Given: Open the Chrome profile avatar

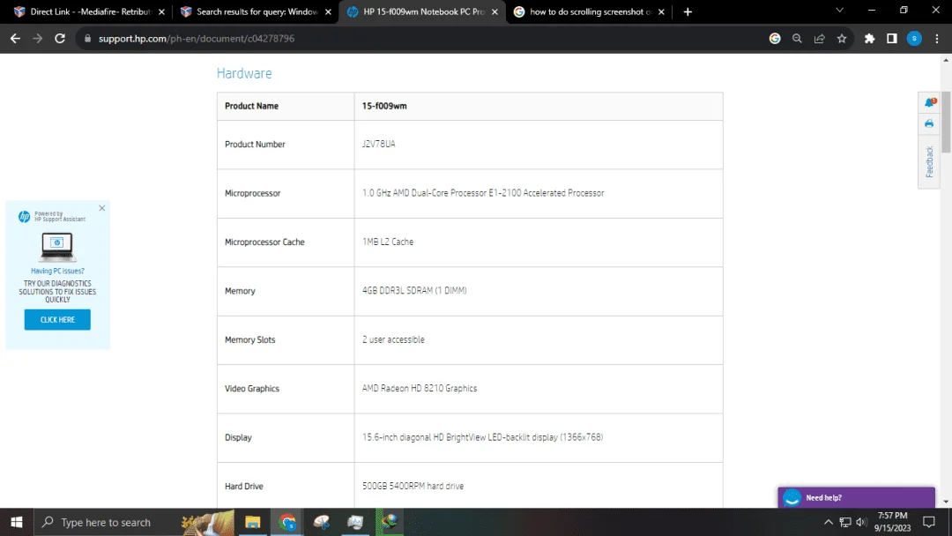Looking at the screenshot, I should point(914,38).
